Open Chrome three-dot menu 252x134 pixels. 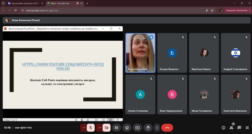click(x=250, y=10)
